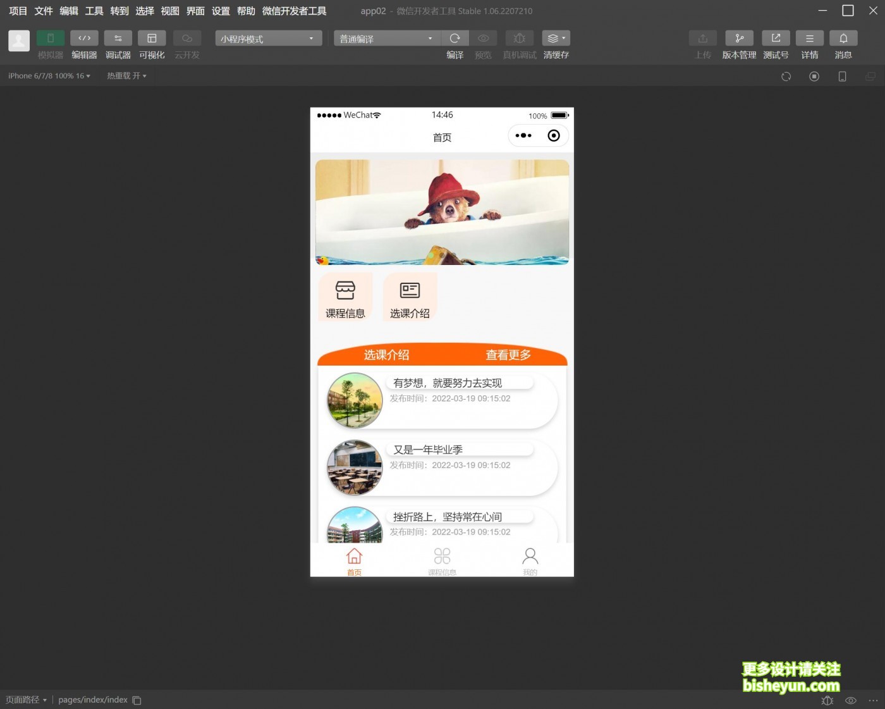Click the 编译 label under compile icon
The height and width of the screenshot is (709, 885).
455,55
